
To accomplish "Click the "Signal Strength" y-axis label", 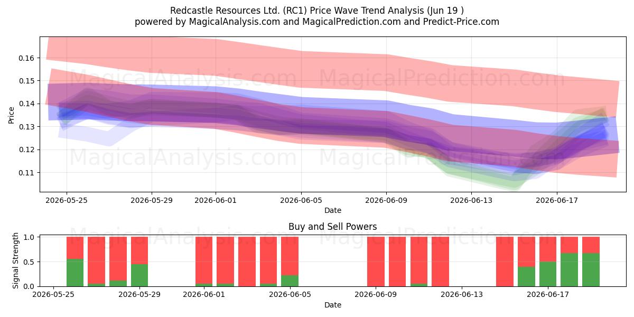I will tap(16, 262).
